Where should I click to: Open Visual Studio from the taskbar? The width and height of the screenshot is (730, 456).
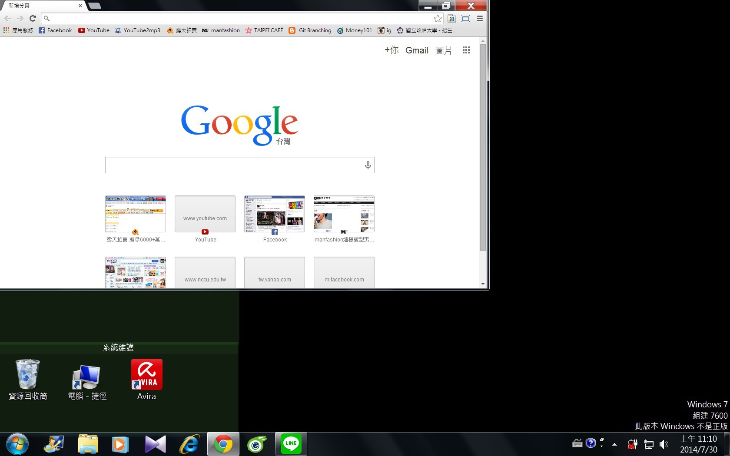[x=155, y=444]
